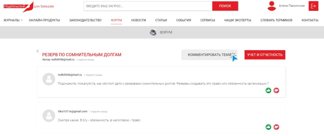324x136 pixels.
Task: Click the back arrow beside the topic title
Action: click(x=38, y=51)
